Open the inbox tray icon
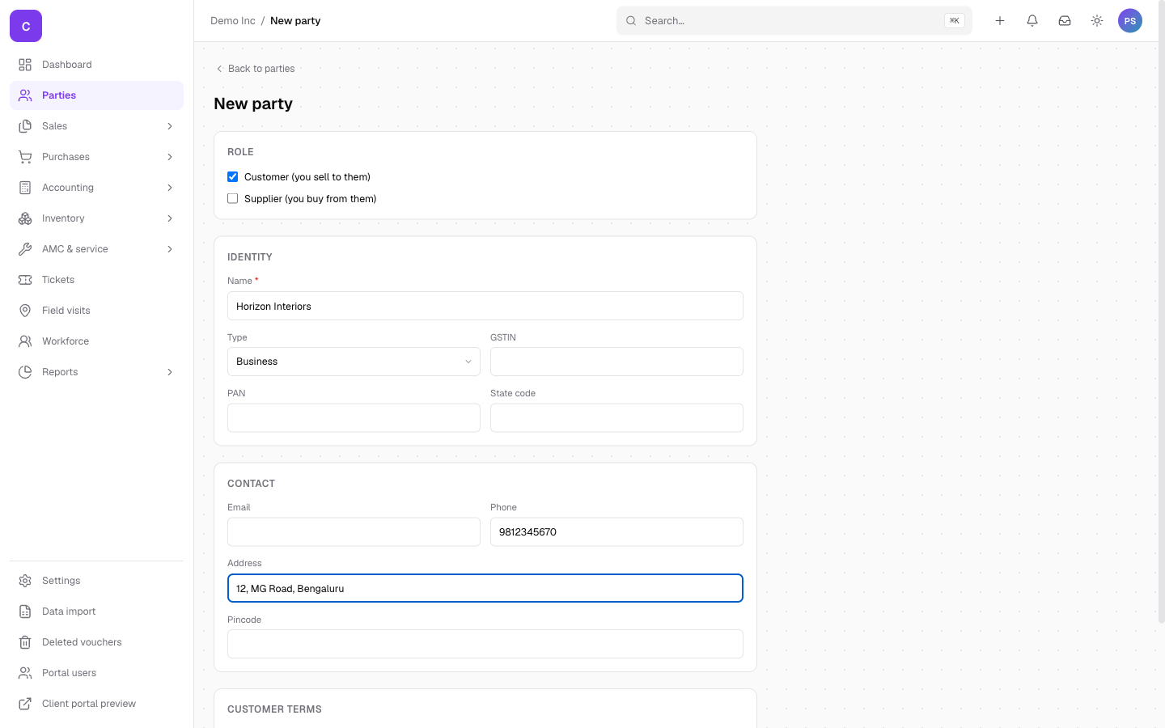 1065,21
